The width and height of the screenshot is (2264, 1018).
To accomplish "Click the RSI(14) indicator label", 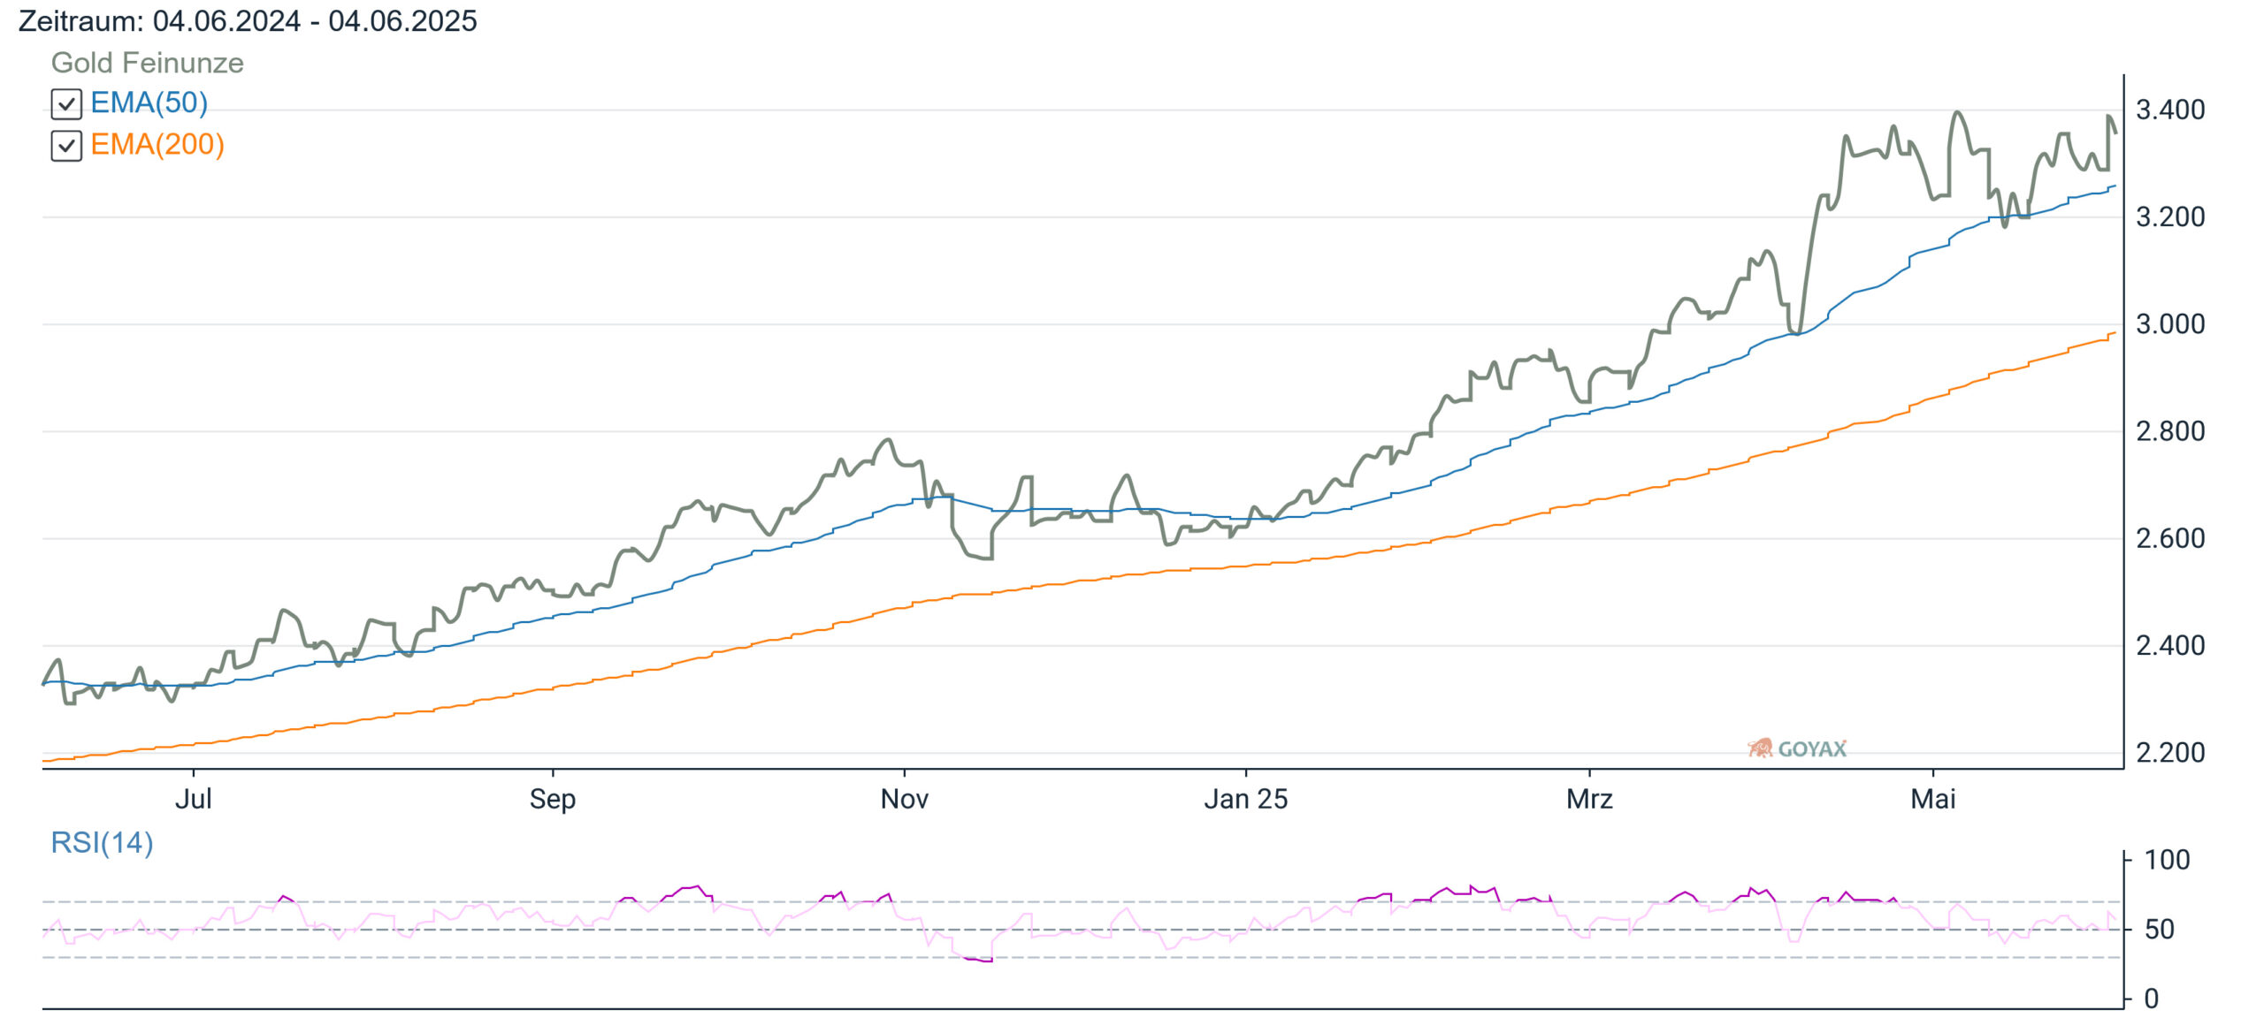I will pyautogui.click(x=102, y=843).
